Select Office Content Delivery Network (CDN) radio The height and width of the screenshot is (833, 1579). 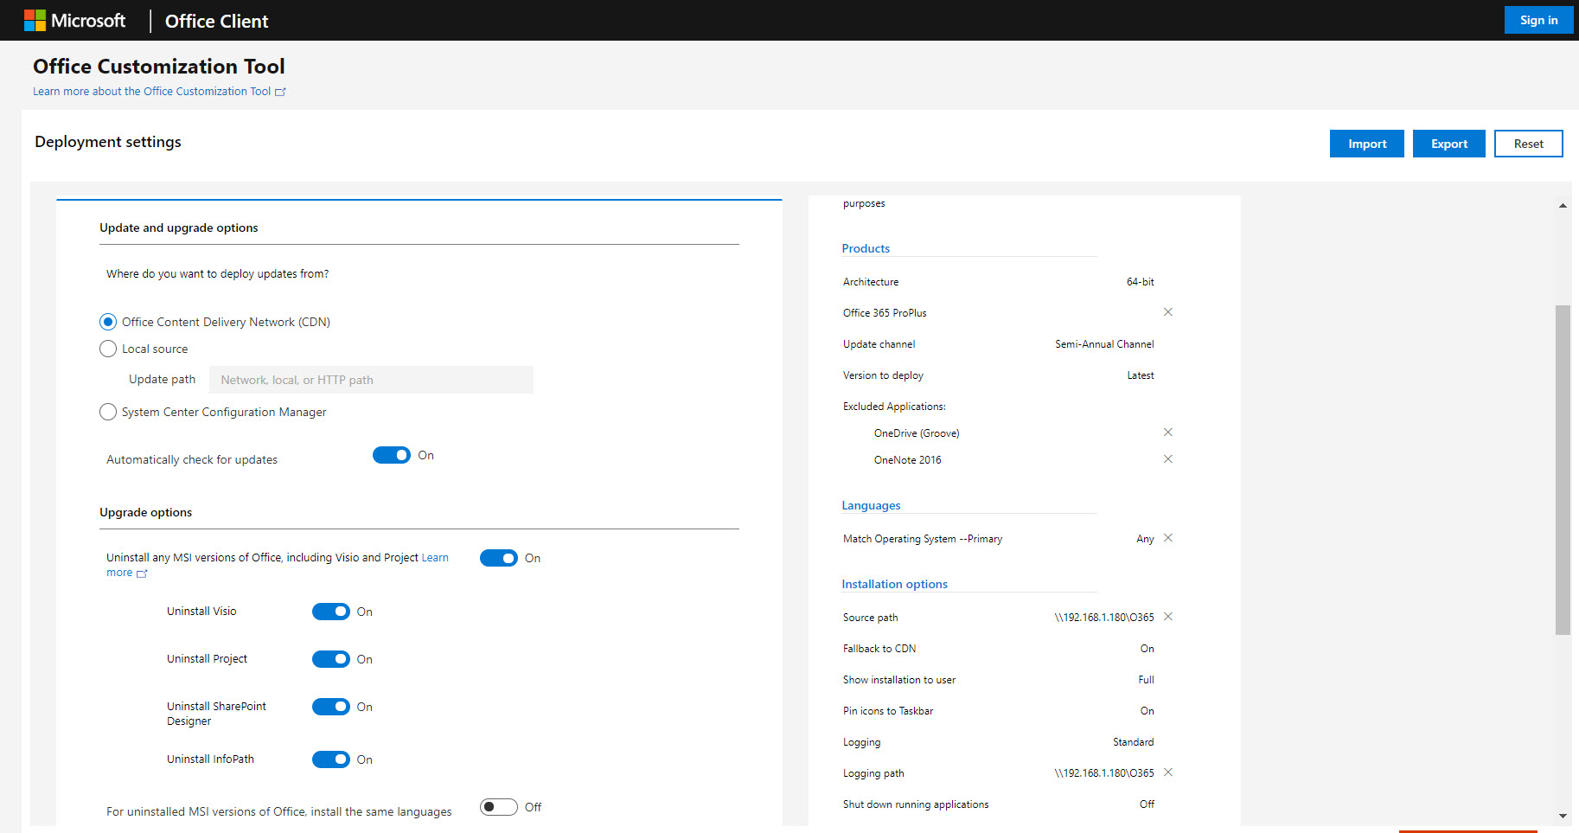point(108,322)
